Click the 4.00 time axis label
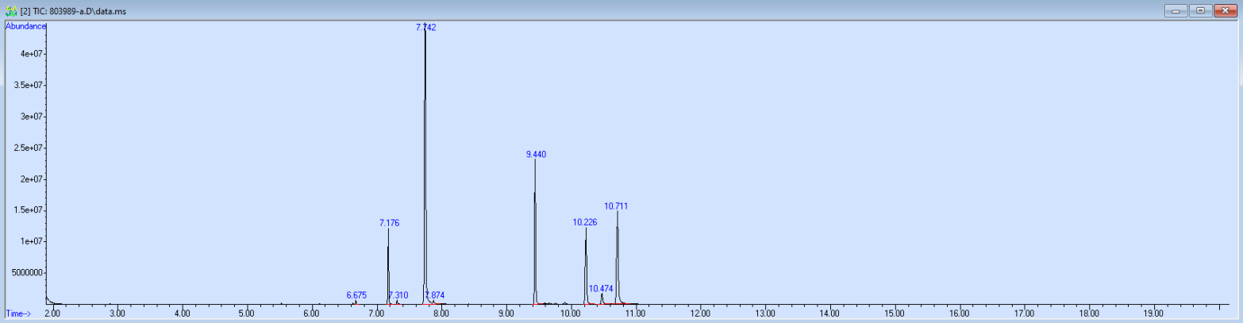 click(182, 314)
